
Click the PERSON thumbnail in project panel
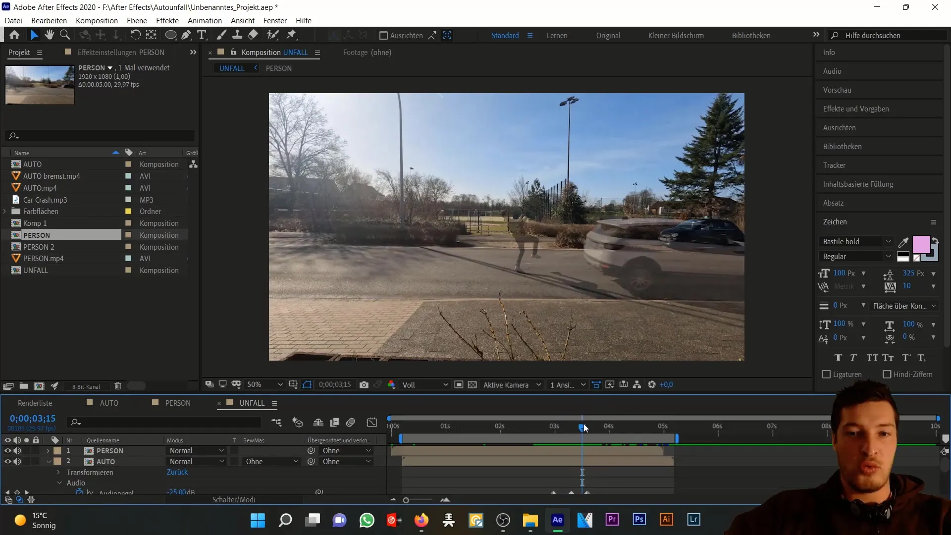coord(40,84)
